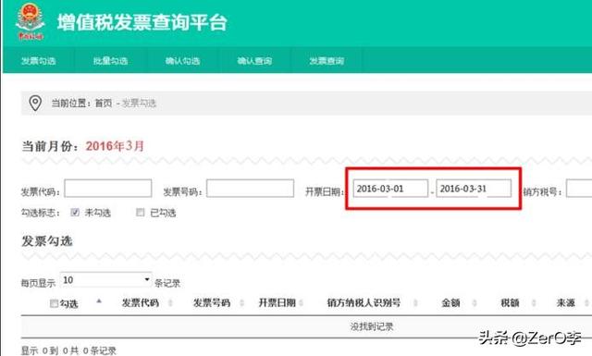Switch to 确认勾选 tab
592x356 pixels.
click(x=182, y=60)
